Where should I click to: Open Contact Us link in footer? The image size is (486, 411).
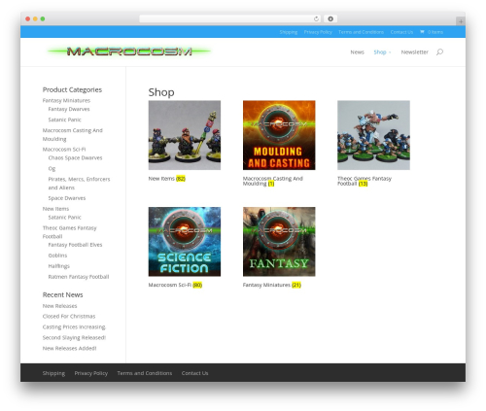coord(194,373)
